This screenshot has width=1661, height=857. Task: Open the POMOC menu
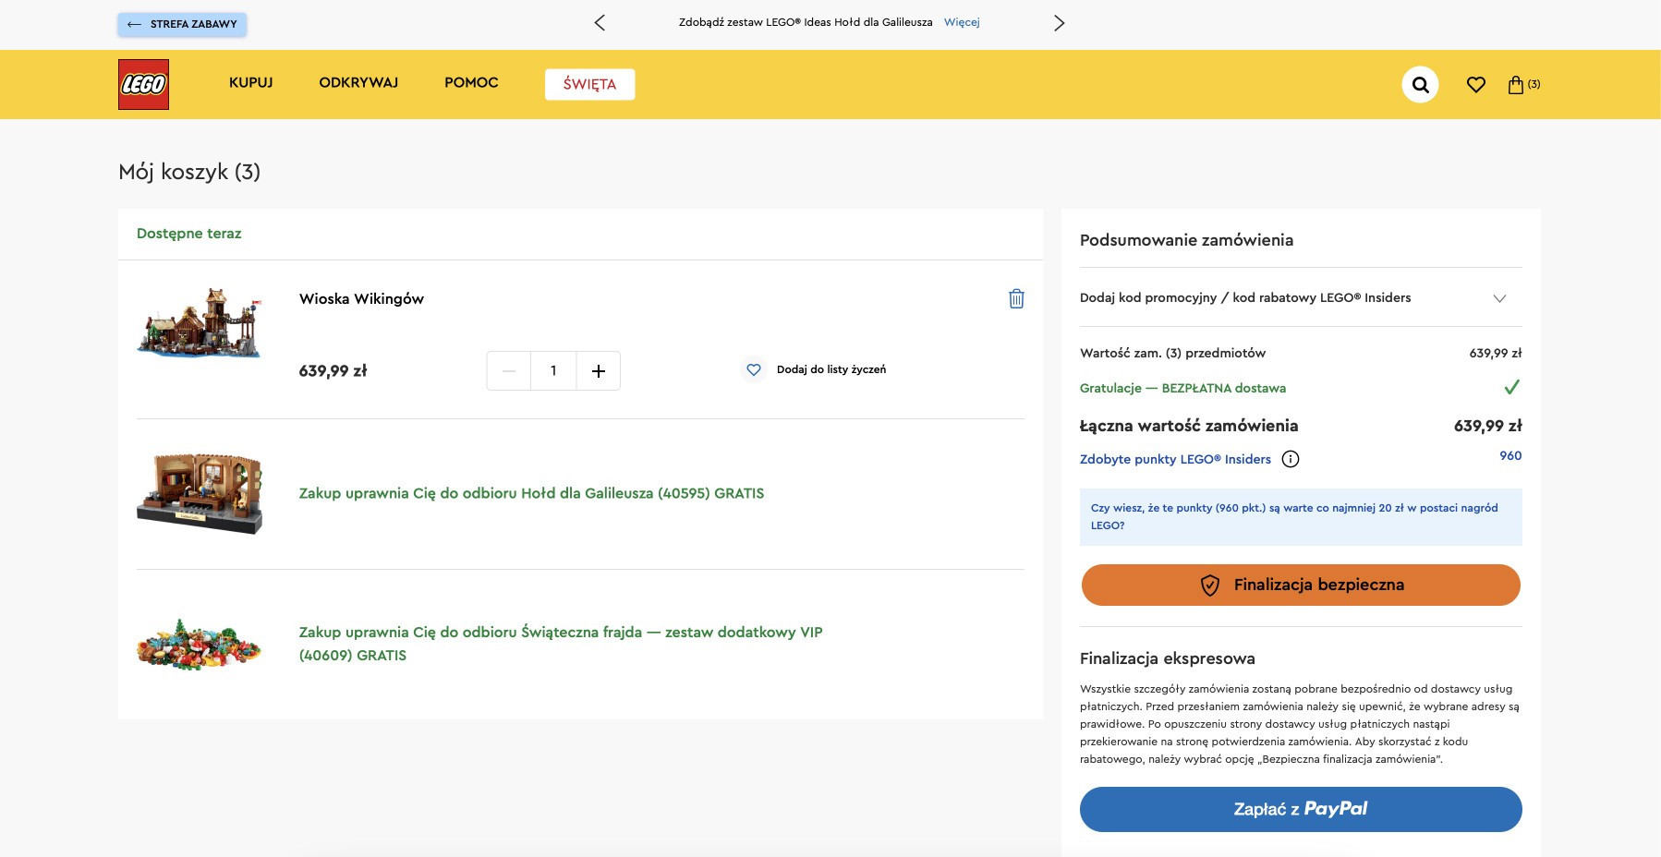coord(471,82)
